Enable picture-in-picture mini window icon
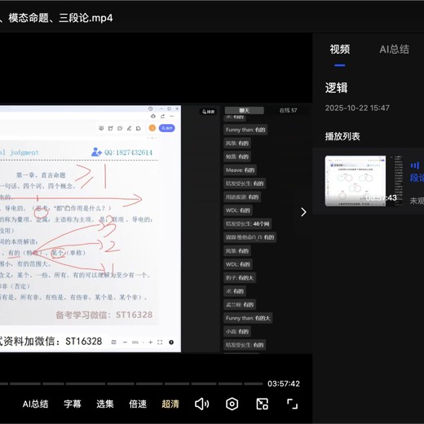424x424 pixels. [x=263, y=404]
